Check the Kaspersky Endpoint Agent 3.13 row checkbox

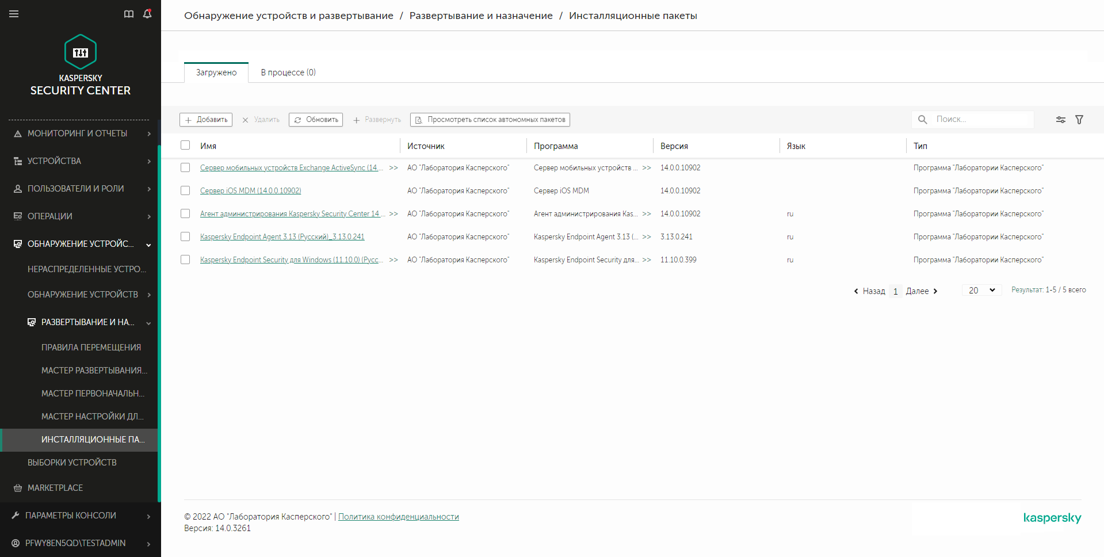(185, 236)
